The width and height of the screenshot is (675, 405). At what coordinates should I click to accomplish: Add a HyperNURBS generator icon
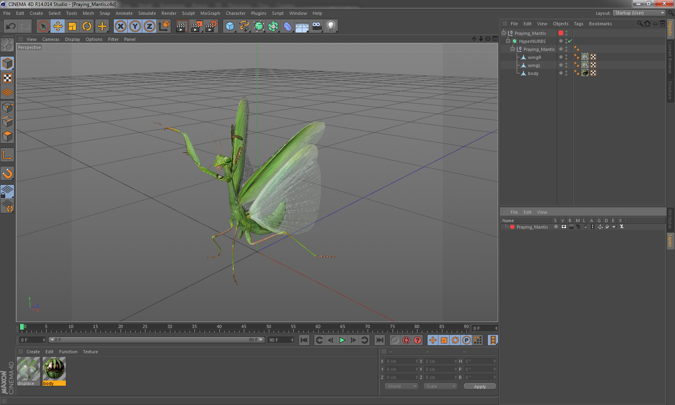(259, 26)
